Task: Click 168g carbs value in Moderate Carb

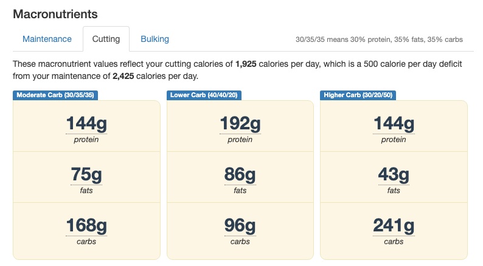Action: click(86, 225)
